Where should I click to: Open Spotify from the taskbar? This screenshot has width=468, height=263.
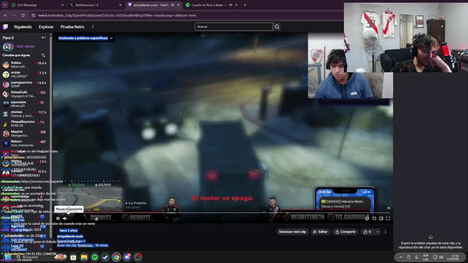coord(95,257)
